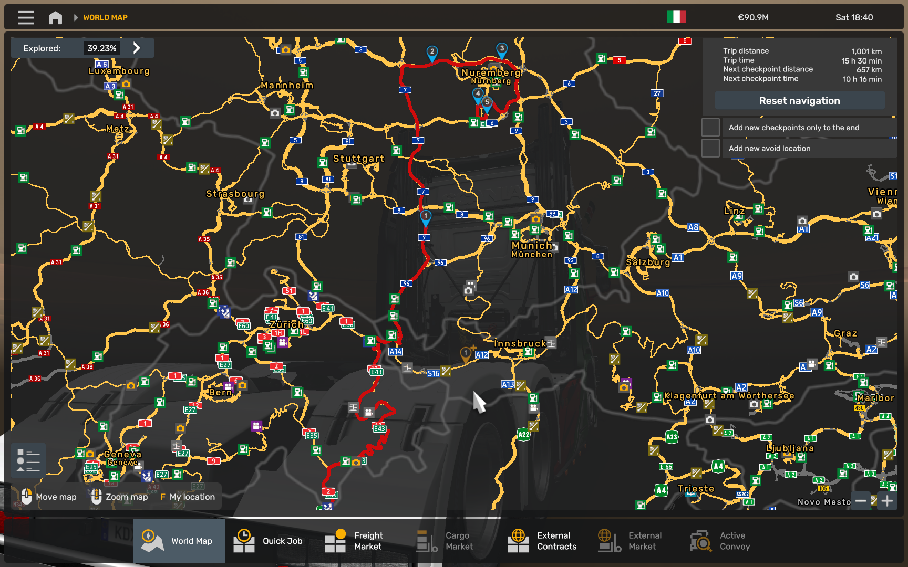Click the Ljubljana city label
This screenshot has width=908, height=567.
(790, 448)
